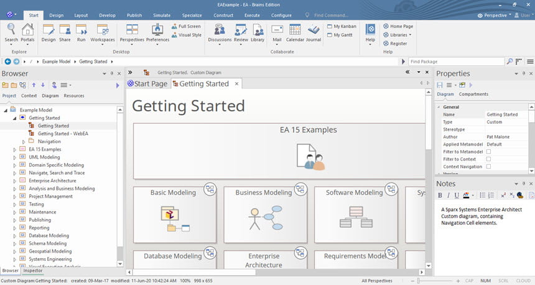Click save icon in Properties toolbar
The image size is (535, 285).
point(440,85)
